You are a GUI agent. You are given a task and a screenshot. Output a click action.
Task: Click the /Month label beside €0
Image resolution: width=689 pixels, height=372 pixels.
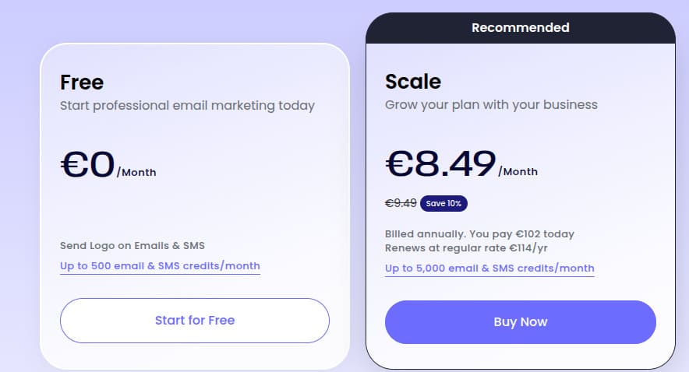136,173
